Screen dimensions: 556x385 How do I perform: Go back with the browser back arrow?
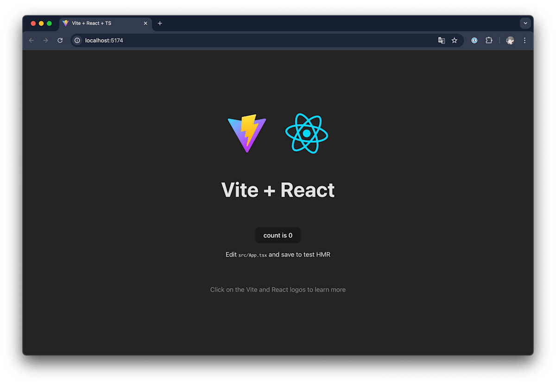pos(32,40)
